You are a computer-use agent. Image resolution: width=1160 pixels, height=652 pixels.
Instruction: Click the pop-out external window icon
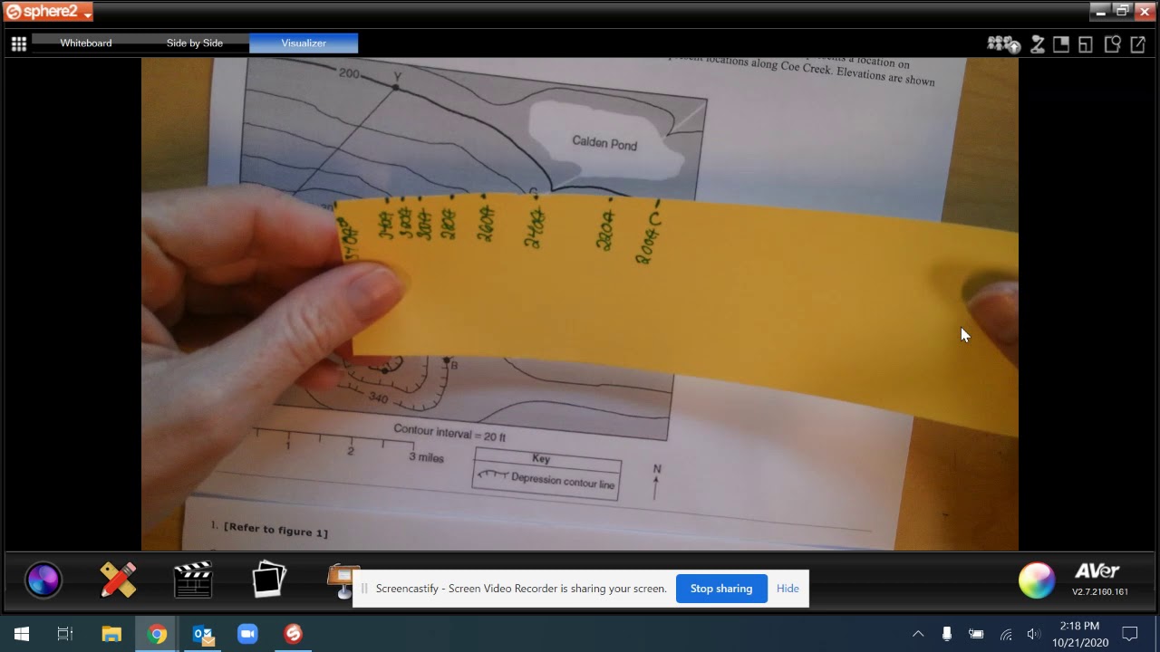1138,43
